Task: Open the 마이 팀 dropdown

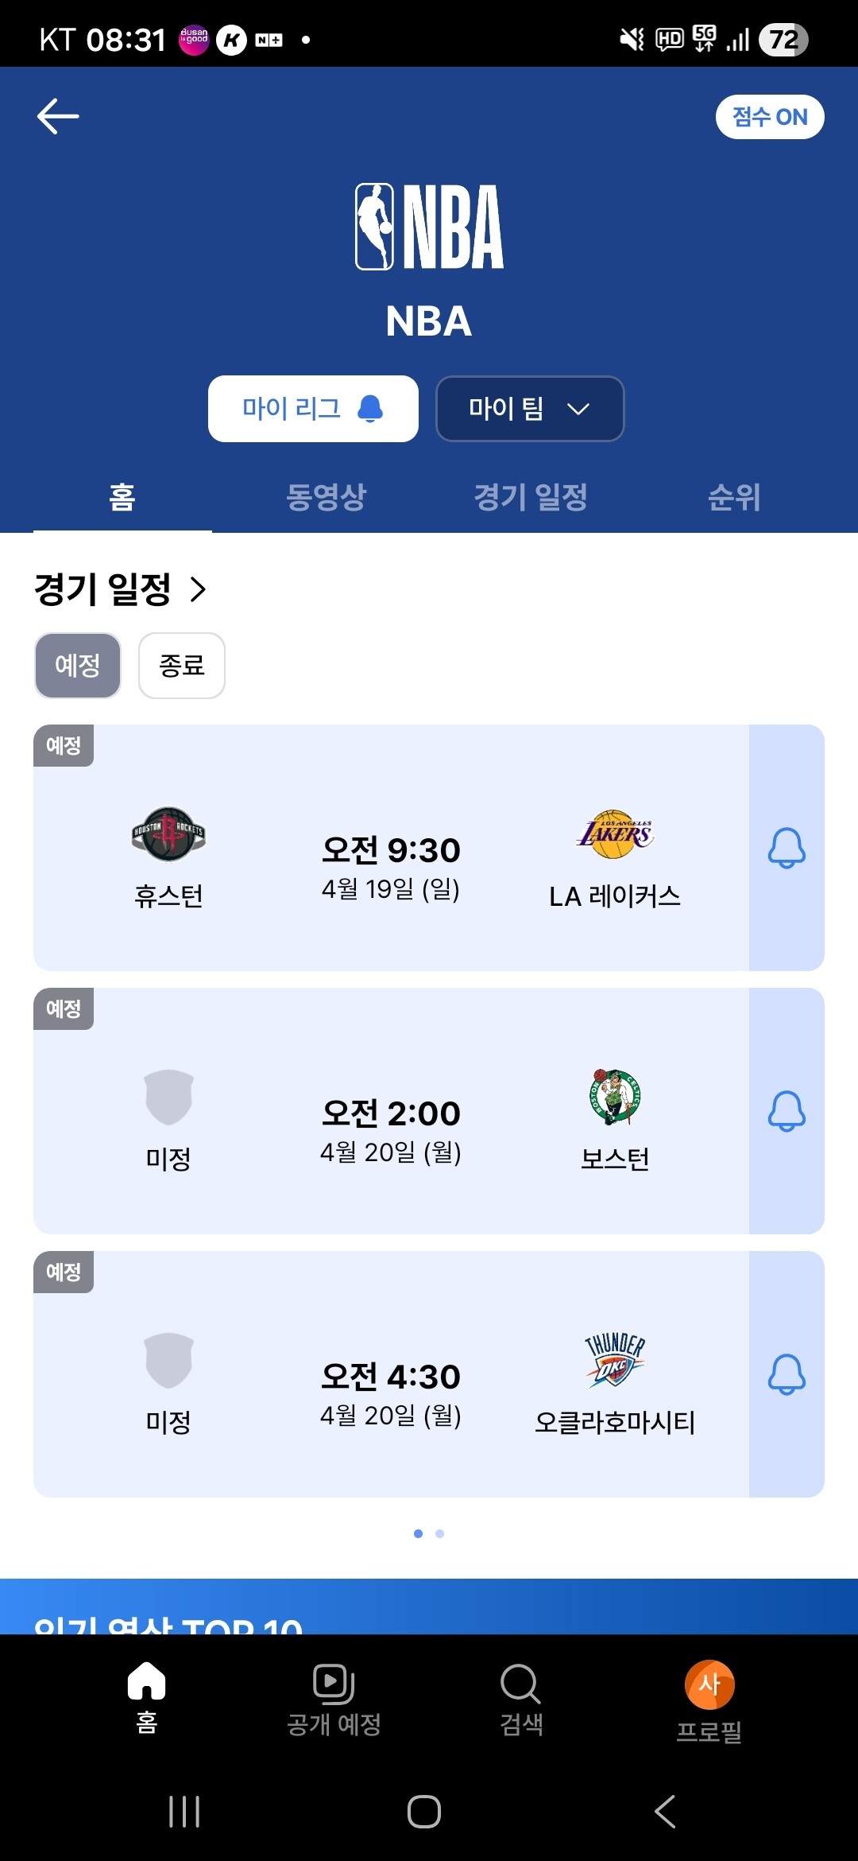Action: click(x=530, y=409)
